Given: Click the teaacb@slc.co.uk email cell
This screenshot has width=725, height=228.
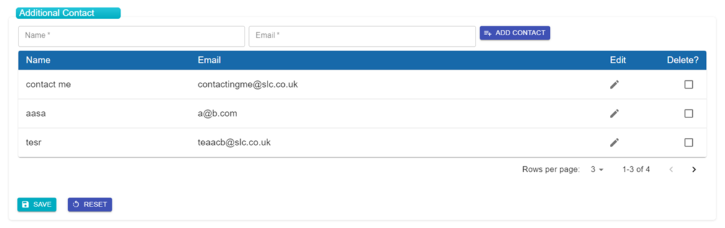Looking at the screenshot, I should pyautogui.click(x=234, y=143).
